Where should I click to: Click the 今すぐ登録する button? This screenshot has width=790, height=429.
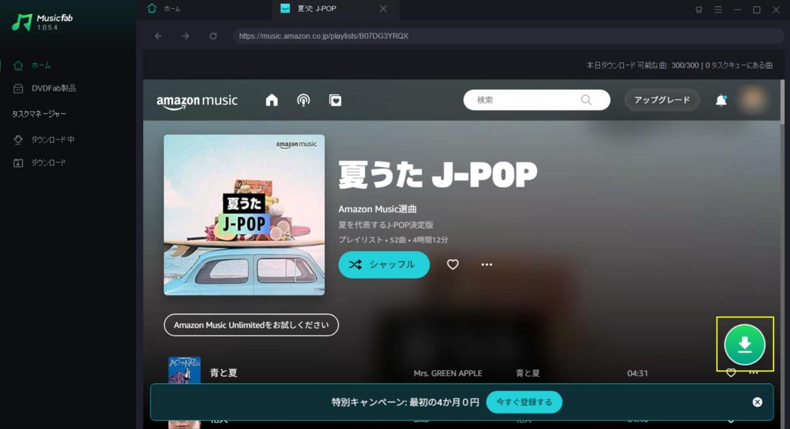(524, 402)
